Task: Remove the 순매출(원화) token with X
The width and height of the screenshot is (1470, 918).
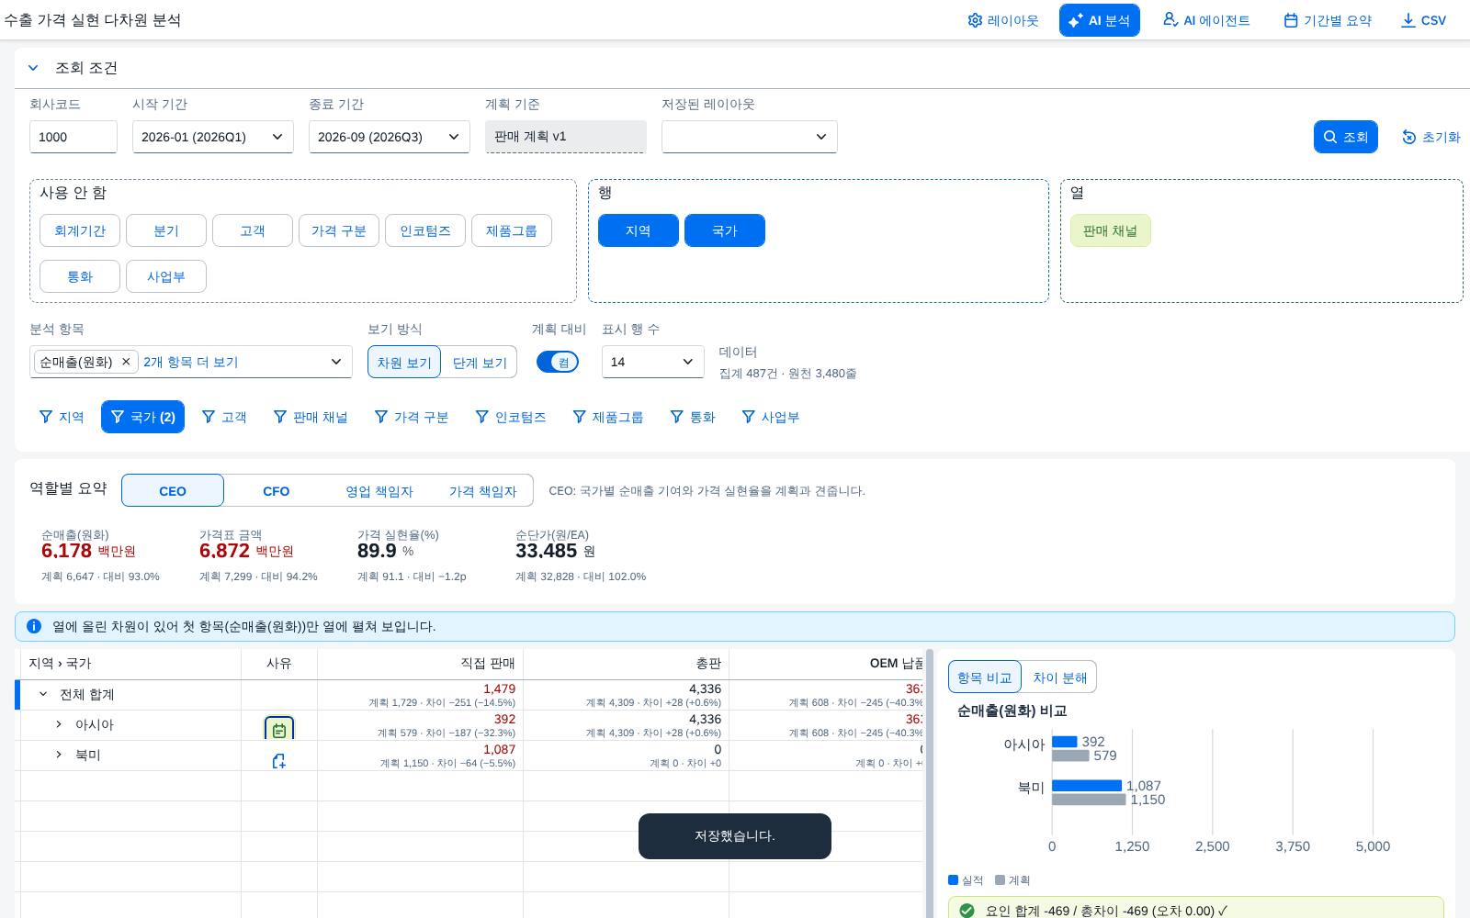Action: tap(126, 362)
